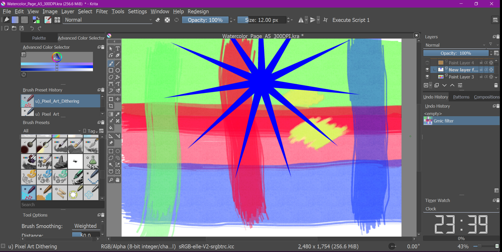This screenshot has height=252, width=502.
Task: Pick the Fill bucket tool
Action: 111,128
